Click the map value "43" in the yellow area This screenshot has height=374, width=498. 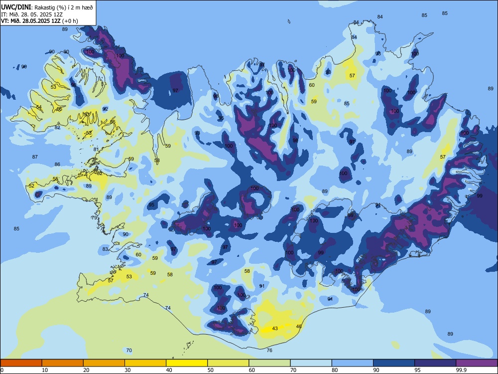275,328
